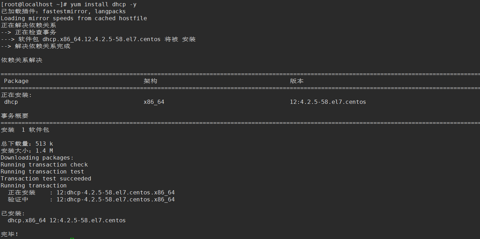The height and width of the screenshot is (239, 480).
Task: Click the "事务概要" heading
Action: point(15,116)
